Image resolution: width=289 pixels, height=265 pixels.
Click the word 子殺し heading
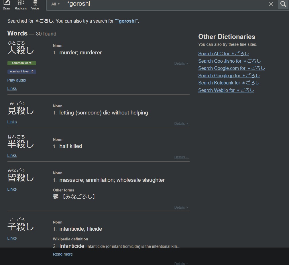pyautogui.click(x=21, y=227)
